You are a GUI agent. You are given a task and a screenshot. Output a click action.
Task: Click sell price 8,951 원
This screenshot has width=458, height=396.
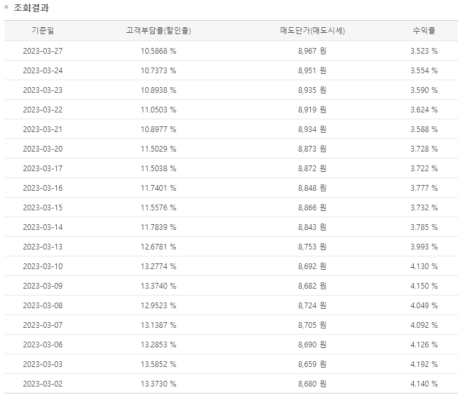coord(312,70)
